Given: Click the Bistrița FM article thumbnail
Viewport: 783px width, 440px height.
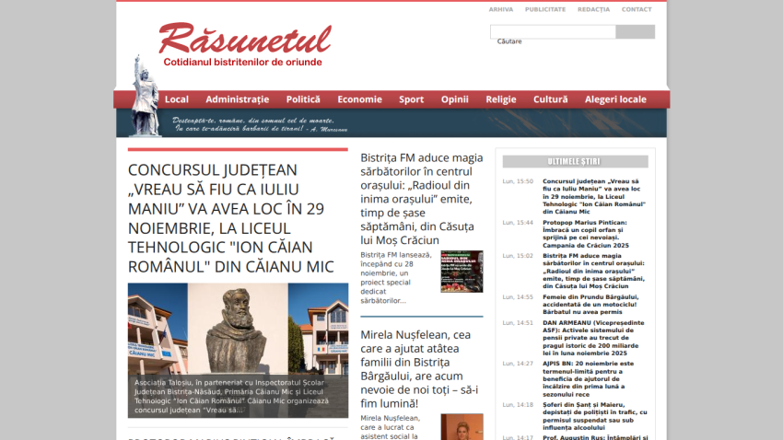Looking at the screenshot, I should coord(462,272).
